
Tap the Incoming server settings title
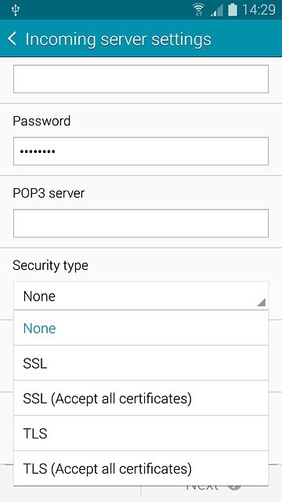(118, 39)
